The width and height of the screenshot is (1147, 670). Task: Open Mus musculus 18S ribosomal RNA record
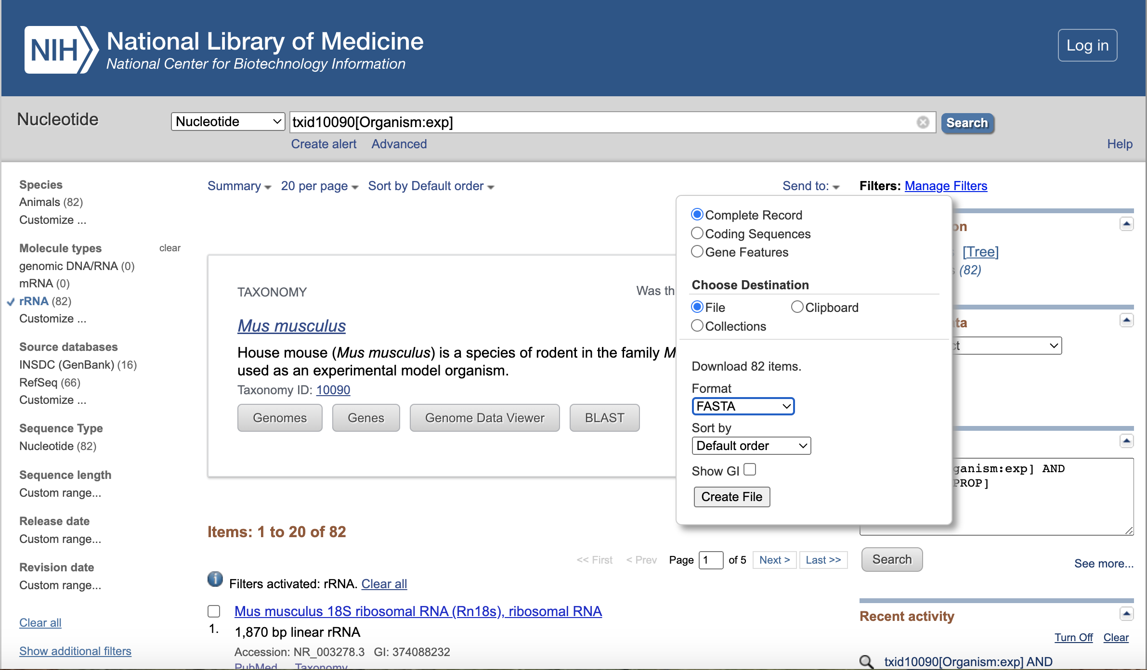click(418, 611)
